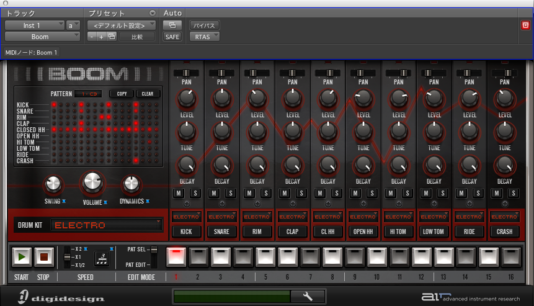The image size is (534, 306).
Task: Click the plus icon under CLAP channel
Action: click(293, 204)
